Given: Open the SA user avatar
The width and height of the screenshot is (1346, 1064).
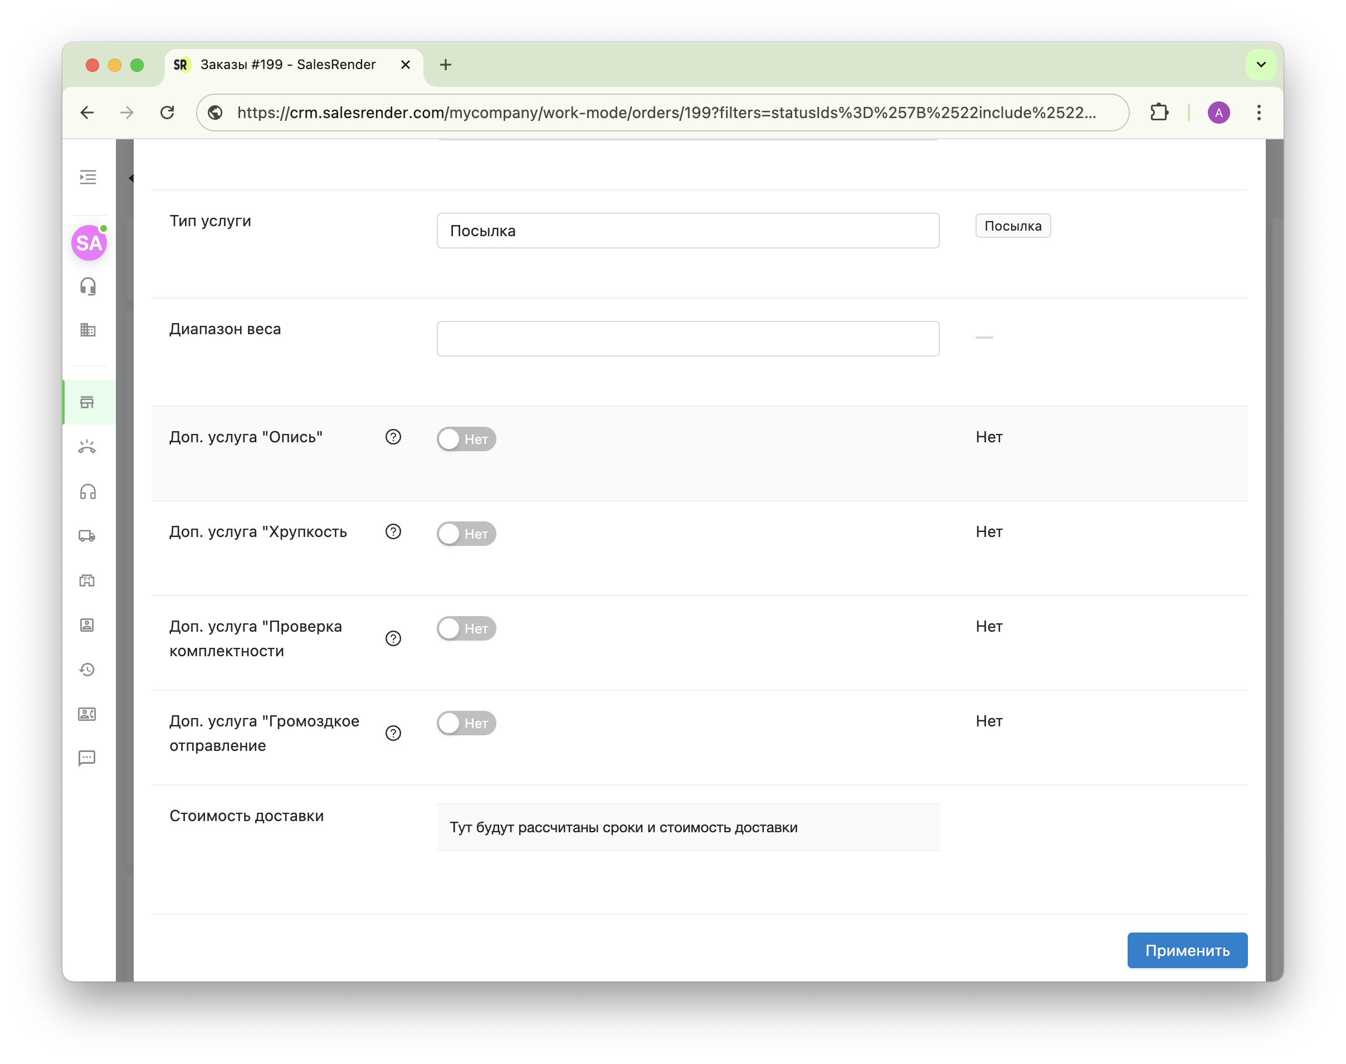Looking at the screenshot, I should pyautogui.click(x=89, y=242).
